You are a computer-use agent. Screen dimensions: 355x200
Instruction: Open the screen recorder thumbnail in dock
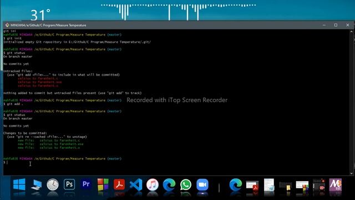pyautogui.click(x=319, y=185)
